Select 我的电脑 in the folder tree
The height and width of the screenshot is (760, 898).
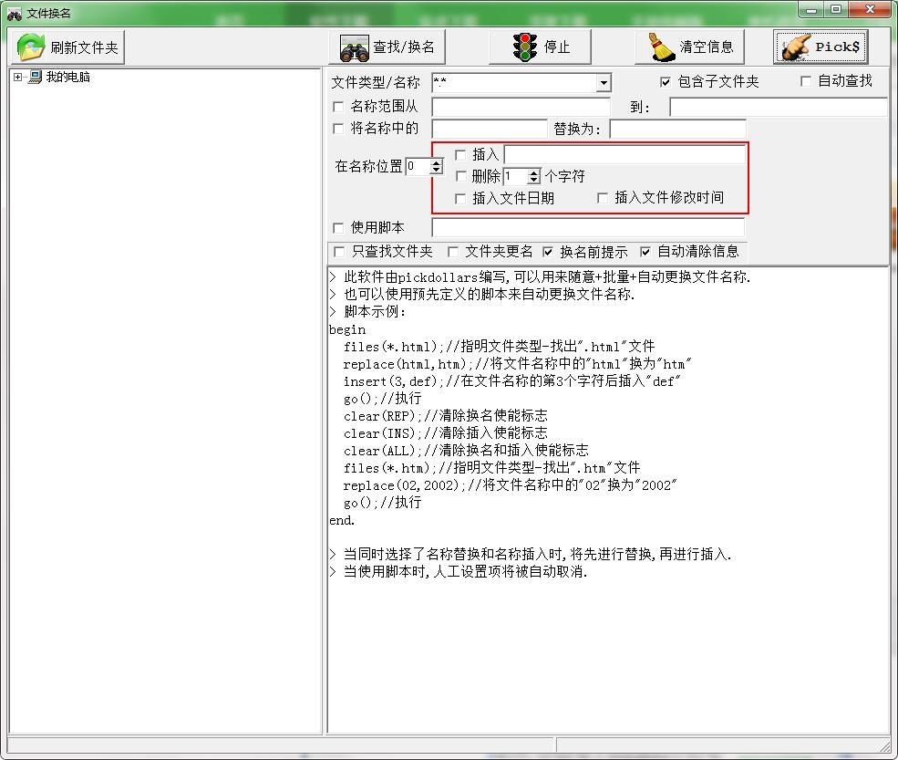[x=68, y=77]
